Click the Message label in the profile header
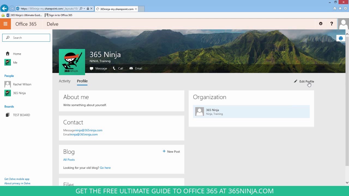This screenshot has width=349, height=196. click(101, 68)
